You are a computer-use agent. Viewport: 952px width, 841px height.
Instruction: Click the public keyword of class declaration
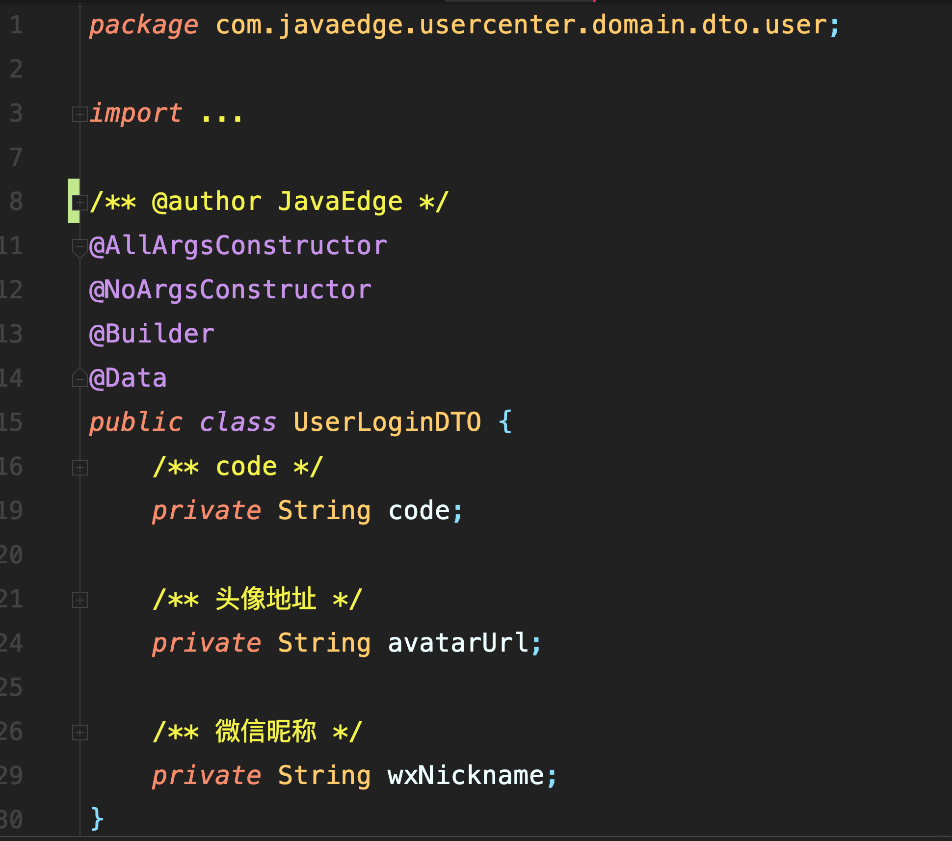point(135,422)
